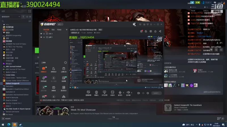Open Steam library category dropdown
Screen dimensions: 227x127
point(11,17)
